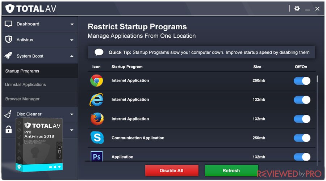Click Internet Application label beside Internet Explorer
The height and width of the screenshot is (181, 326).
click(130, 100)
